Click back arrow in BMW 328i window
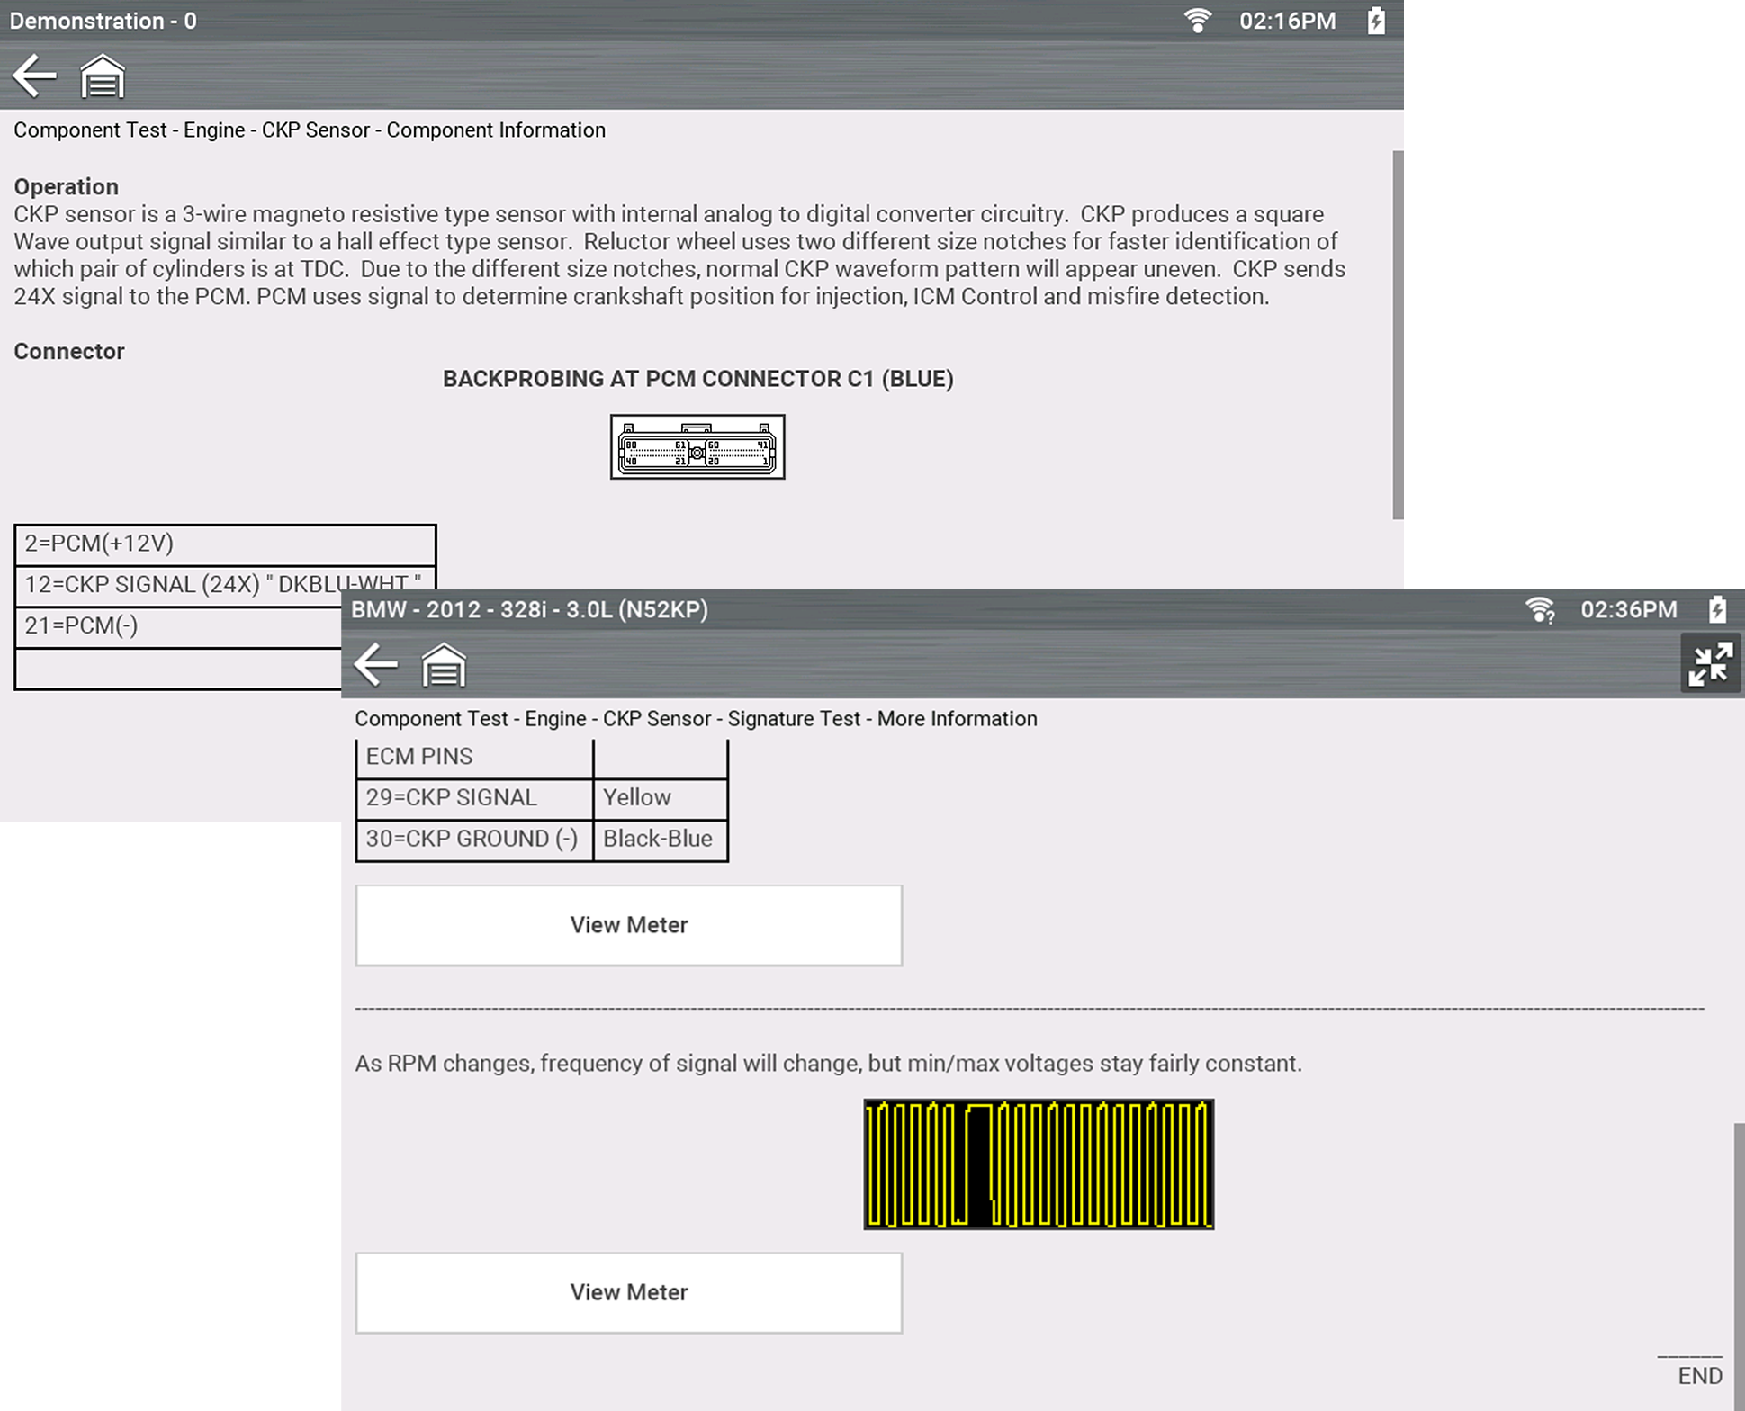This screenshot has width=1745, height=1411. (376, 665)
